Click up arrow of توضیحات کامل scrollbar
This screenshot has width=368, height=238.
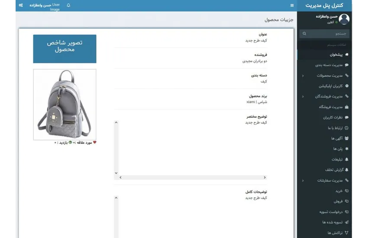[116, 198]
